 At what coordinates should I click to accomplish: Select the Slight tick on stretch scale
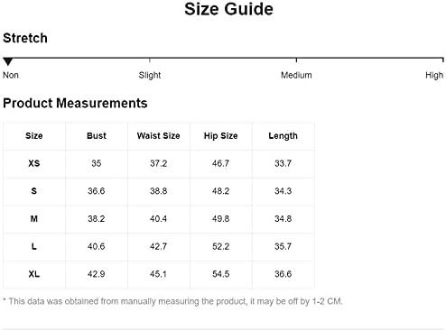150,60
